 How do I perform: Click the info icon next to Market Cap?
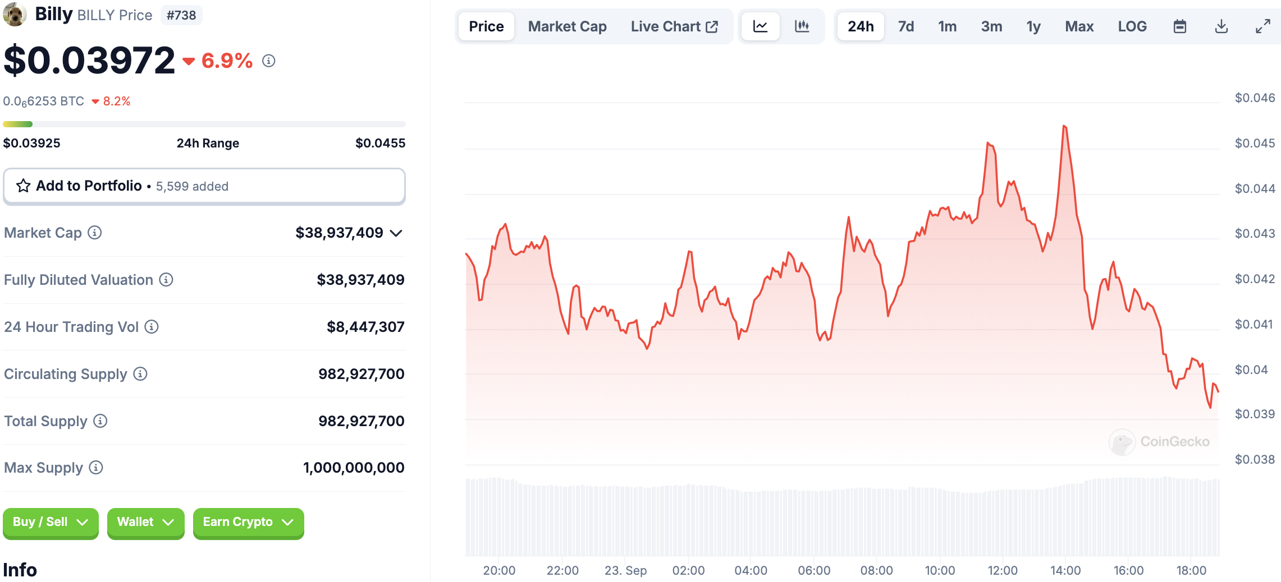(x=95, y=232)
